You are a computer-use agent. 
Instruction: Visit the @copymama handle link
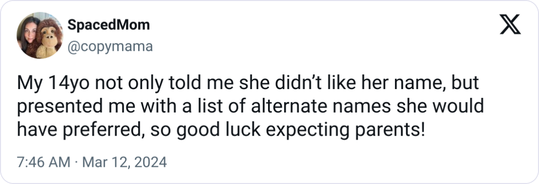110,46
